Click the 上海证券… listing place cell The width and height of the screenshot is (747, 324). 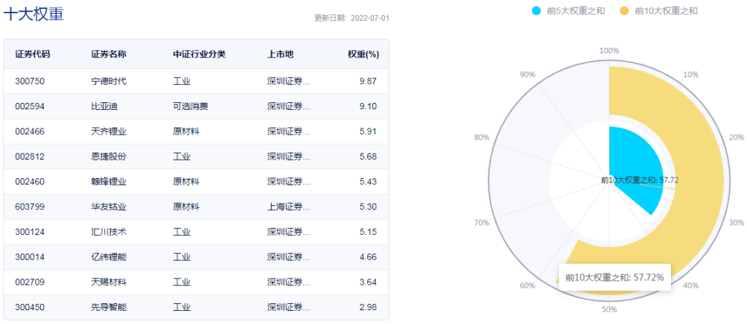click(288, 207)
